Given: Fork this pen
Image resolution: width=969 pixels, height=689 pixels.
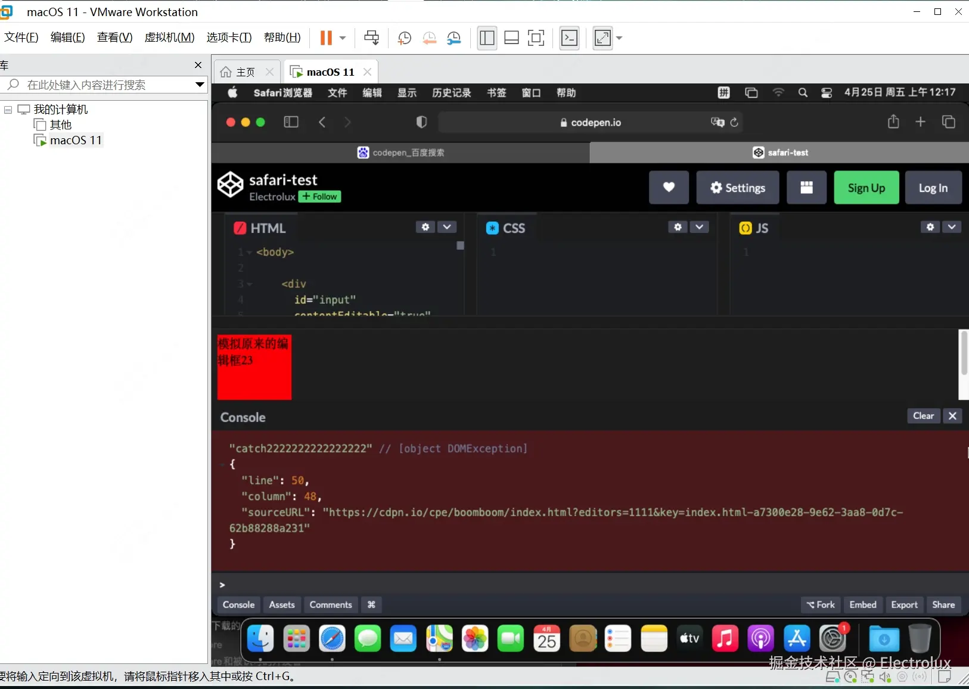Looking at the screenshot, I should click(x=821, y=604).
